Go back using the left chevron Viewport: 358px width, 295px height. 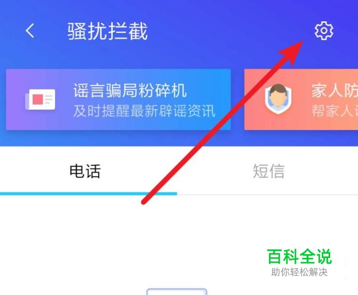tap(29, 30)
